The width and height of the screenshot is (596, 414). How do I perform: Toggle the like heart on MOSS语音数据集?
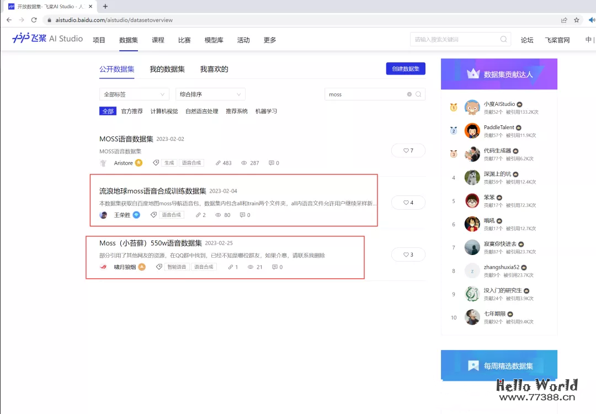pyautogui.click(x=408, y=150)
